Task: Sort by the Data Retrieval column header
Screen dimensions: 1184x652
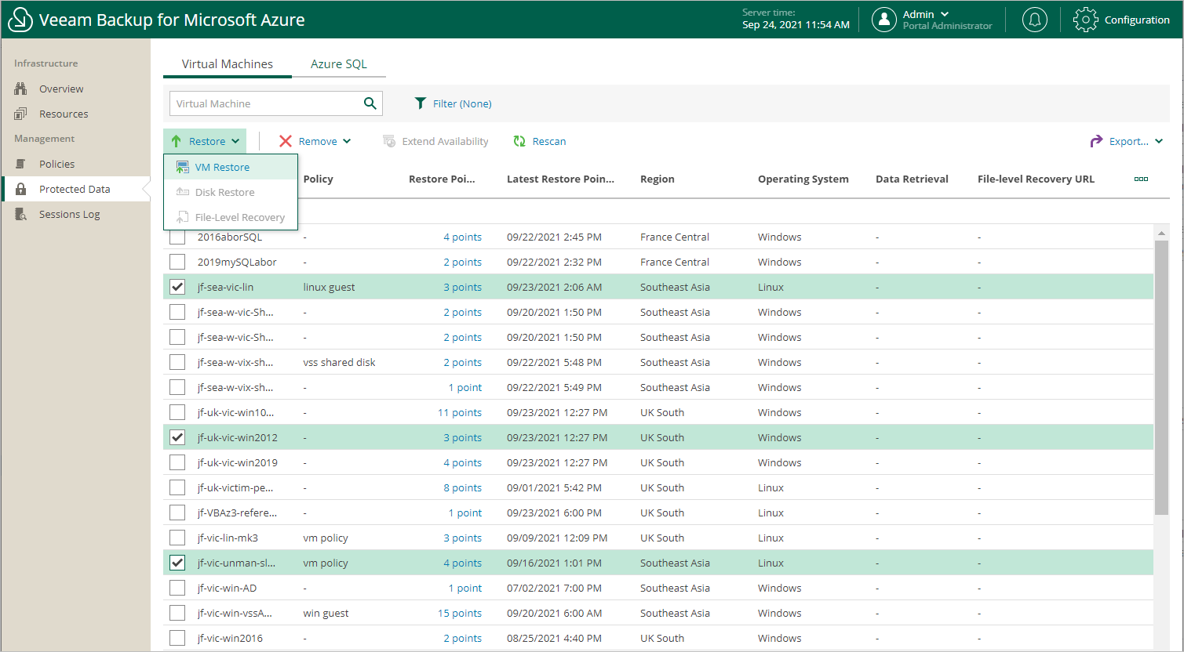Action: click(x=912, y=179)
